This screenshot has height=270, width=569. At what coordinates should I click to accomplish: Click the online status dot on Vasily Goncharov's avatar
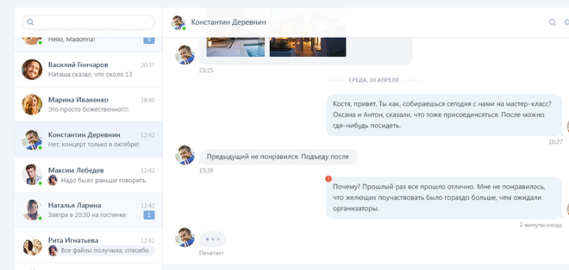tap(41, 77)
